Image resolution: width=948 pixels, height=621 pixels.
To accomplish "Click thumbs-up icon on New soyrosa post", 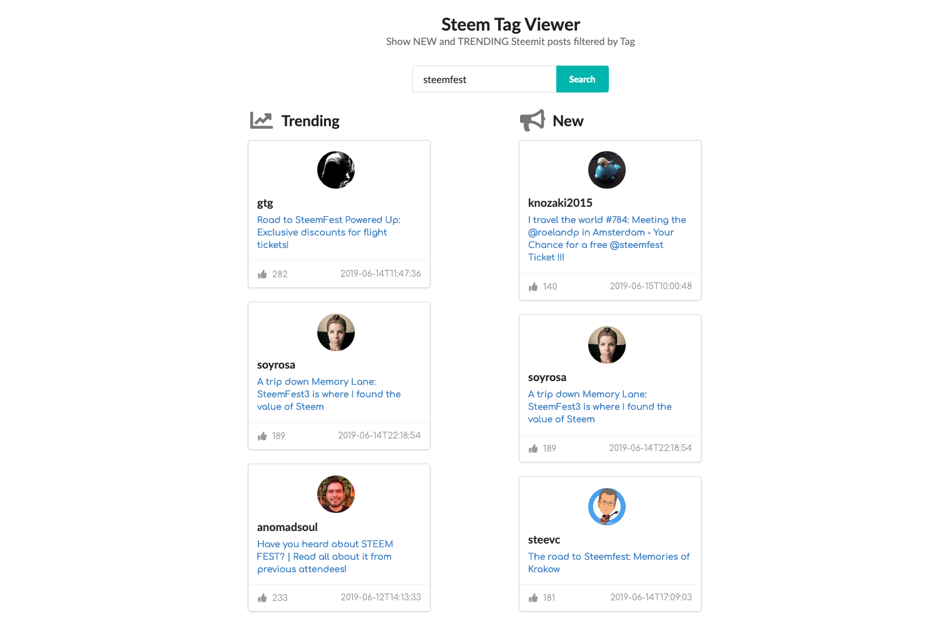I will (x=533, y=449).
